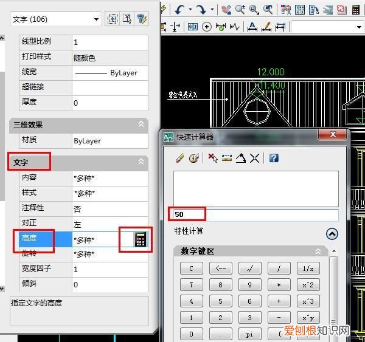Image resolution: width=365 pixels, height=342 pixels.
Task: Click QuickCalc Get Coordinates icon
Action: (x=213, y=159)
